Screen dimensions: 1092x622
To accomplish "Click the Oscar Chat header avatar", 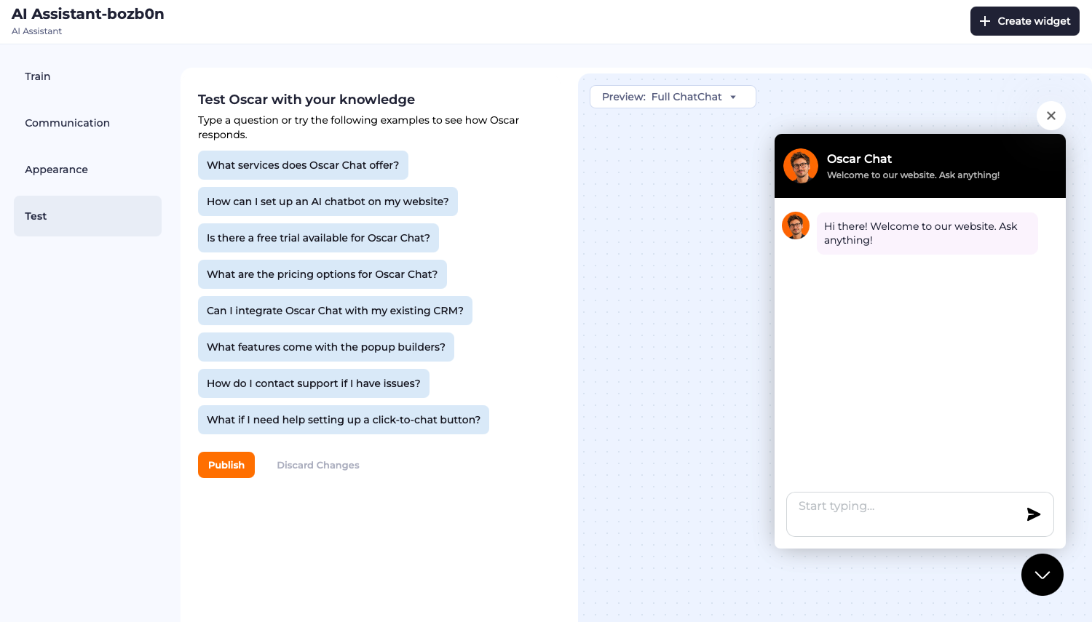I will tap(801, 166).
